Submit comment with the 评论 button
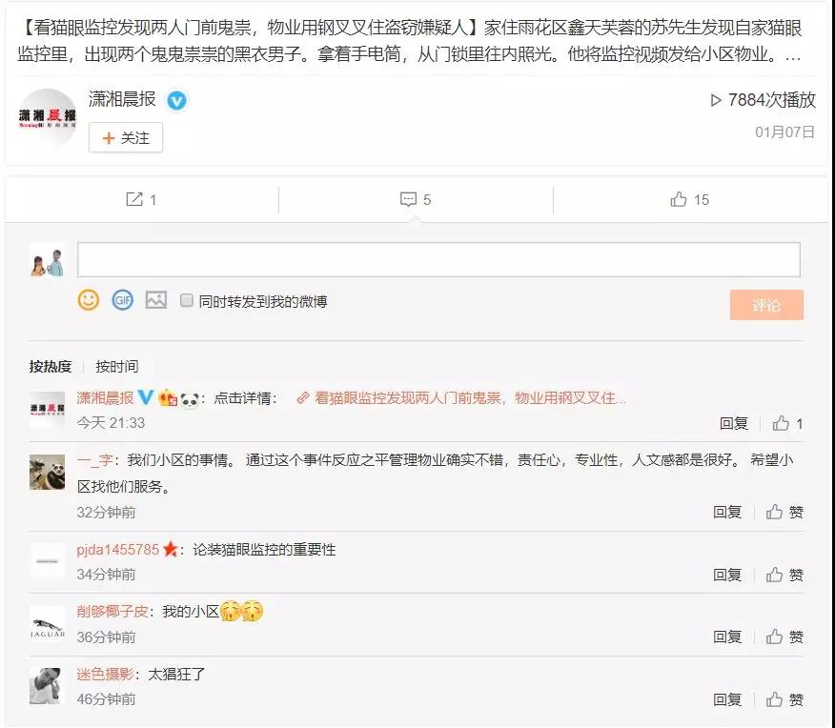The width and height of the screenshot is (835, 728). point(766,305)
